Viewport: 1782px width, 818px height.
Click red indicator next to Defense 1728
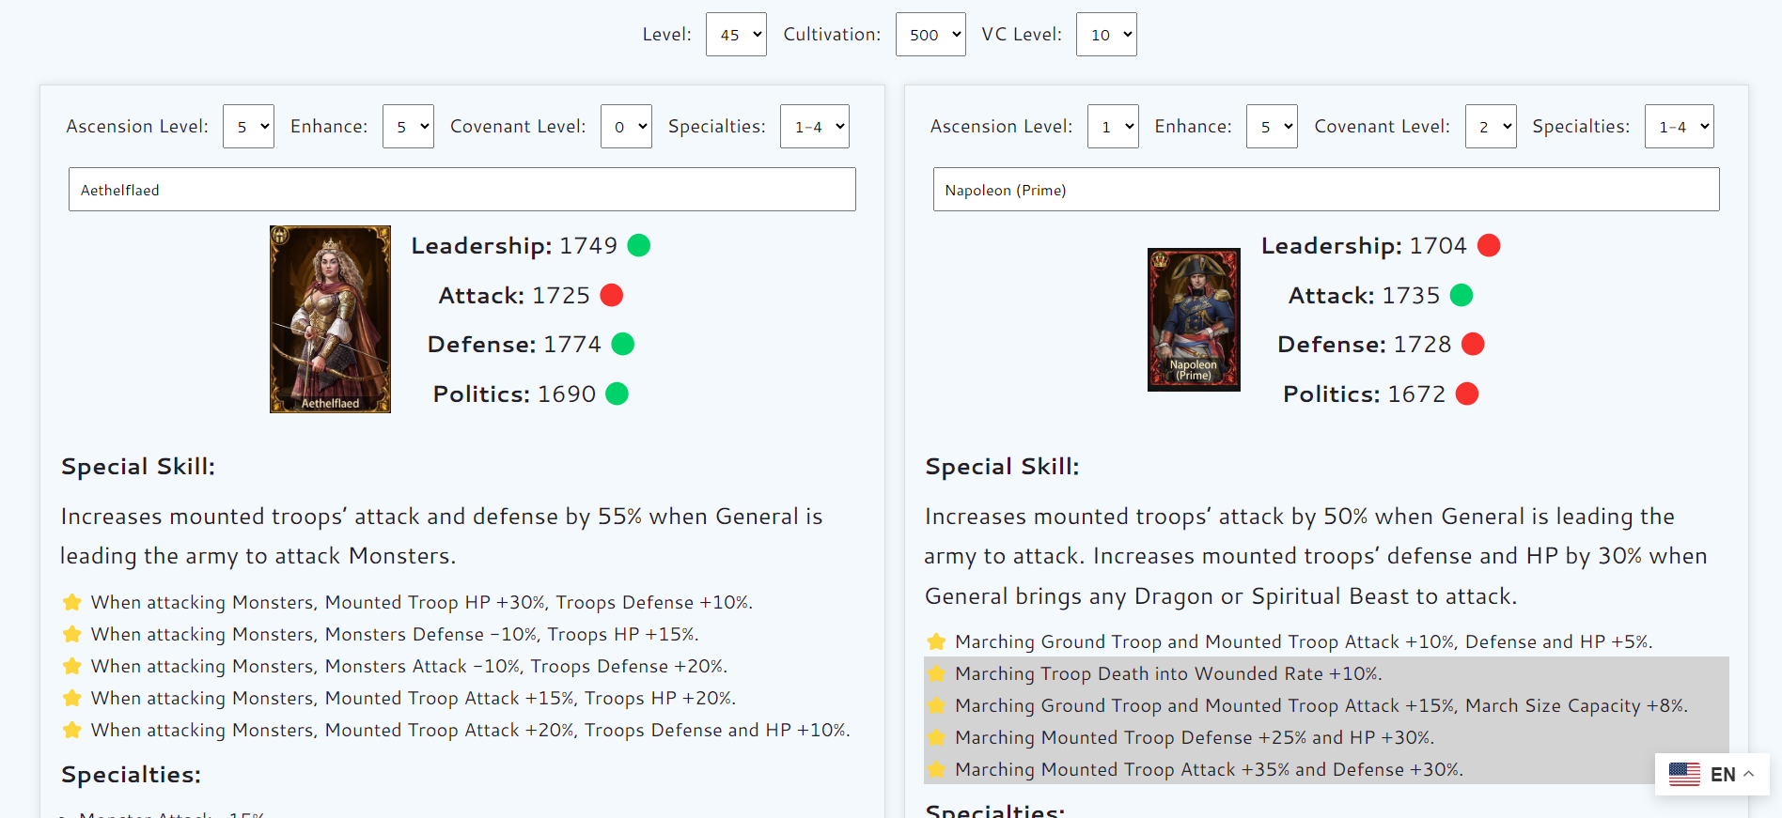pos(1473,344)
